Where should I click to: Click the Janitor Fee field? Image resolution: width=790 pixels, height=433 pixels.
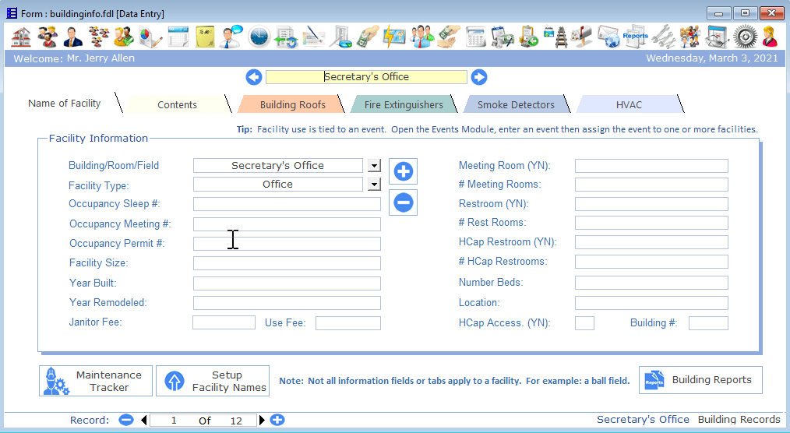click(224, 322)
